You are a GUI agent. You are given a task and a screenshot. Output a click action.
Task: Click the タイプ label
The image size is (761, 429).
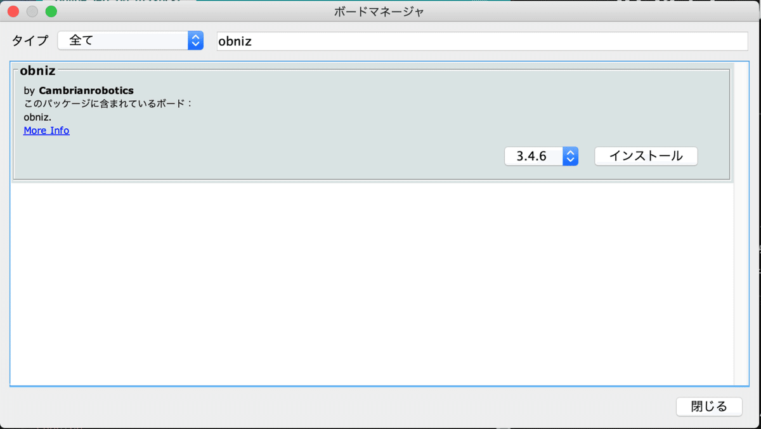[30, 41]
